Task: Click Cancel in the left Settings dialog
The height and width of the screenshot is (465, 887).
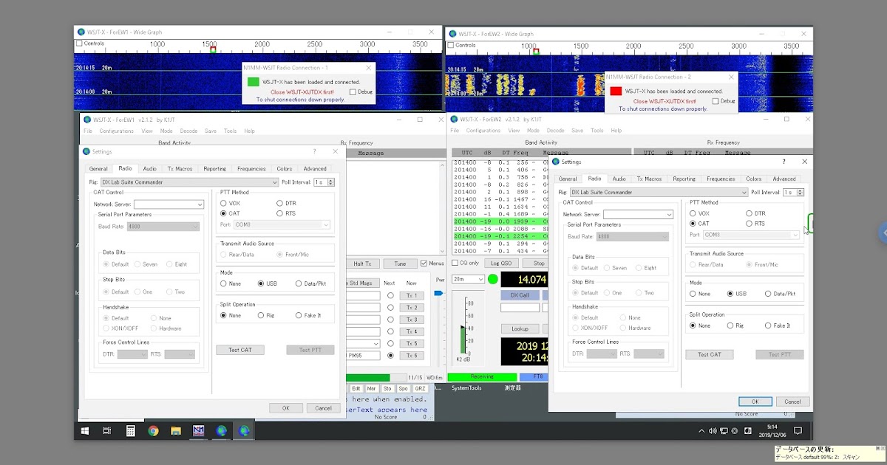Action: 323,407
